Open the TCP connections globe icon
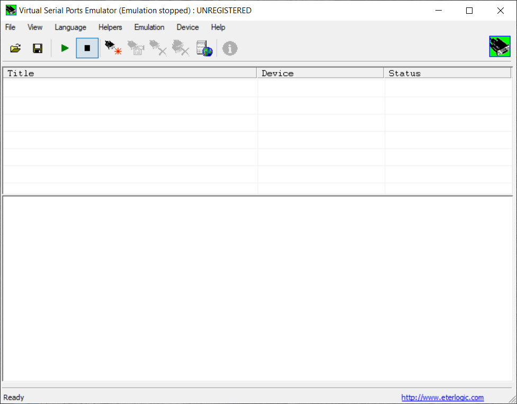 204,49
